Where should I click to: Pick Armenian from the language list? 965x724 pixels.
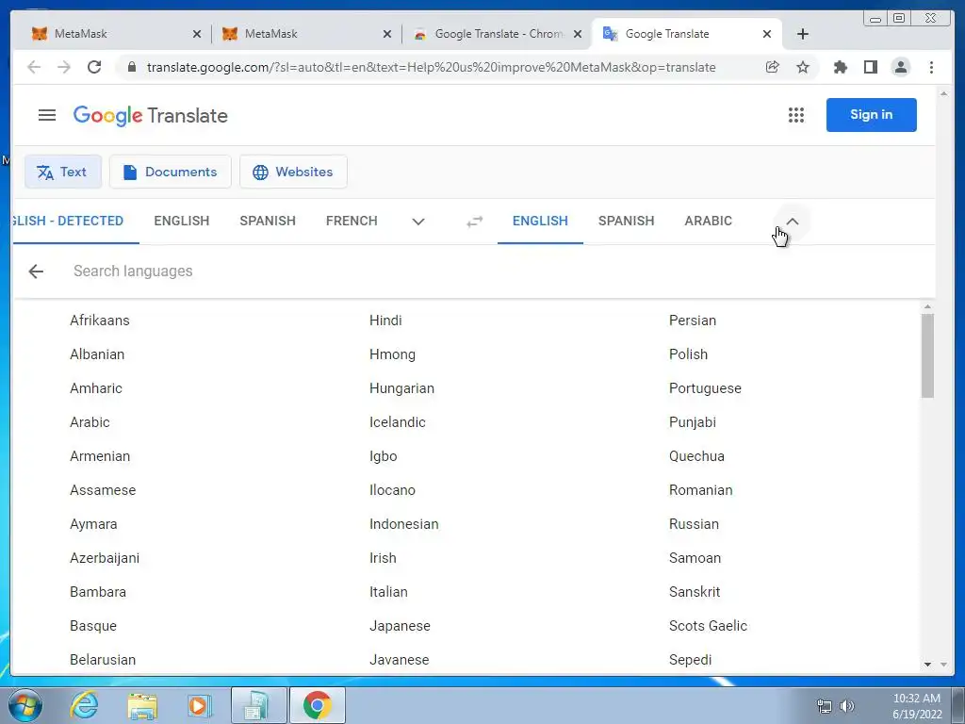(100, 456)
